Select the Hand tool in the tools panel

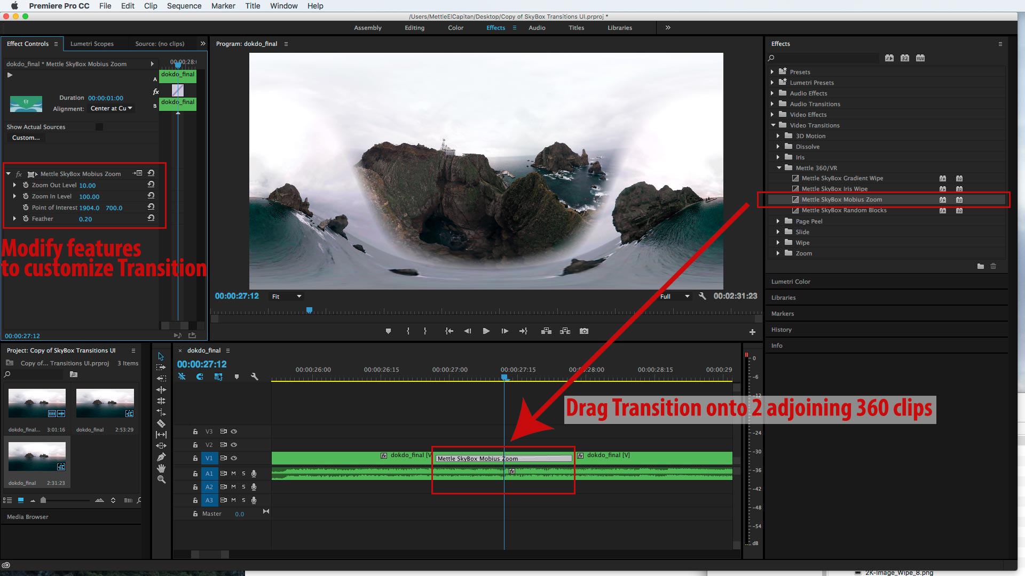(161, 468)
